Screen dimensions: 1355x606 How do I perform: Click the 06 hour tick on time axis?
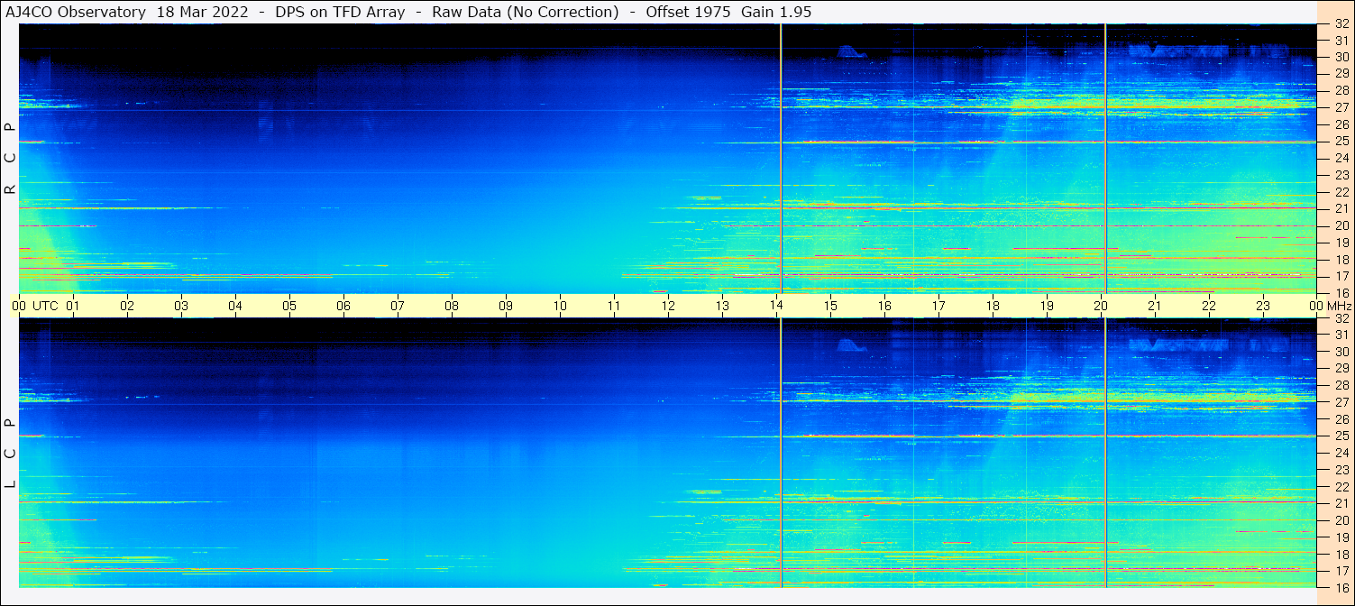[343, 306]
